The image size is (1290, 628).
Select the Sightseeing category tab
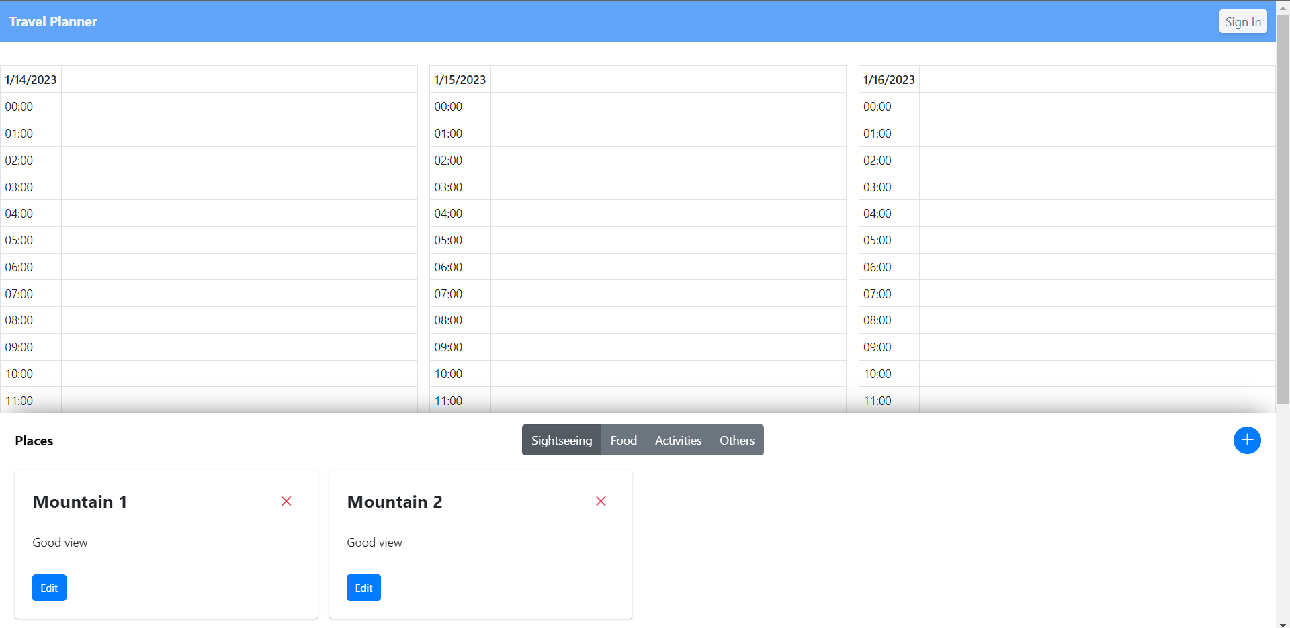(561, 440)
